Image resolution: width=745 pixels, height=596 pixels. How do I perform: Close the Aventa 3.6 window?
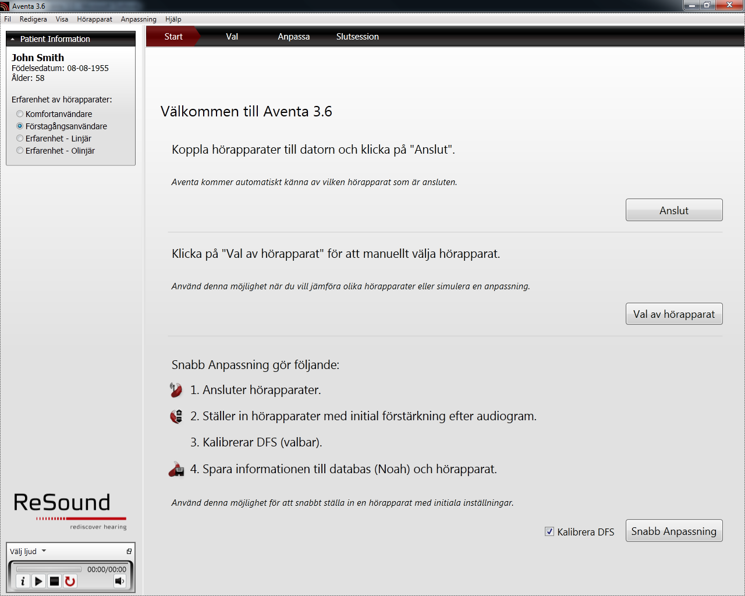[730, 5]
